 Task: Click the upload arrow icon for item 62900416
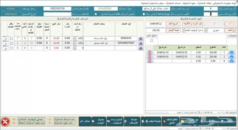tap(6, 38)
